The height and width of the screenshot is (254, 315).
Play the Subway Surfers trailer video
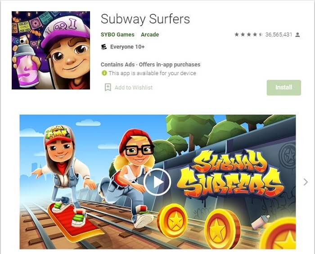(x=157, y=182)
